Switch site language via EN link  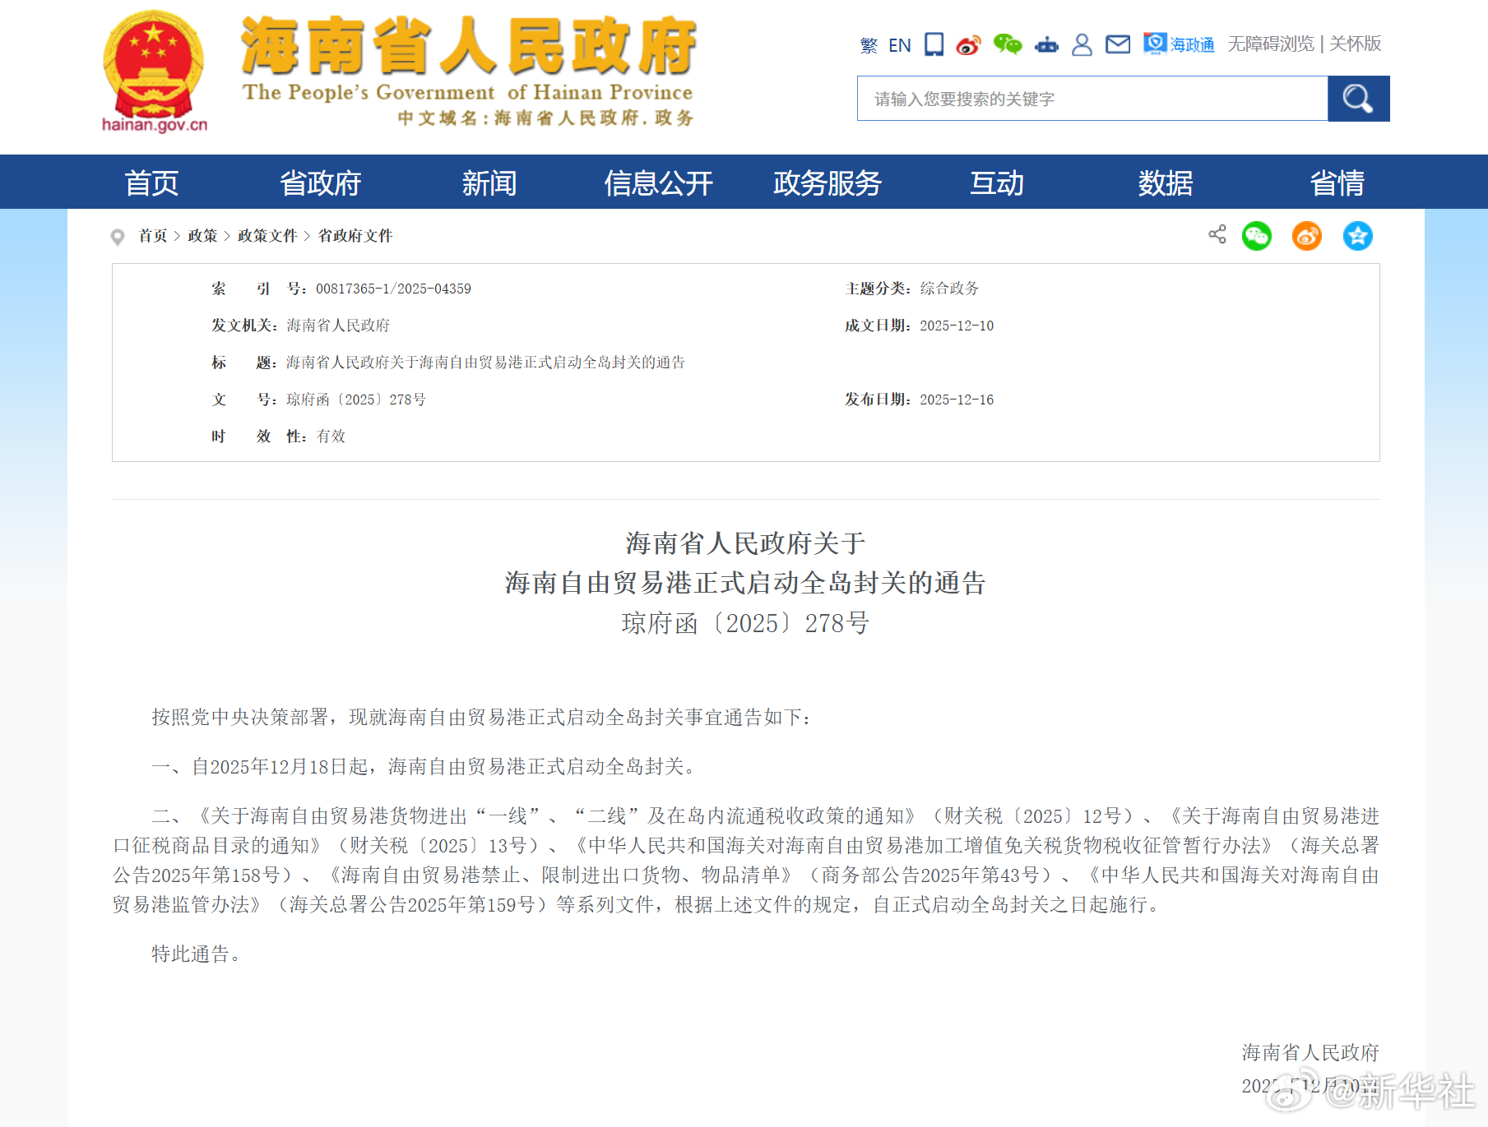point(900,45)
